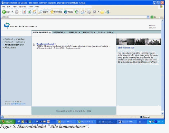Open the Edit menu
This screenshot has height=133, width=169.
tap(9, 7)
